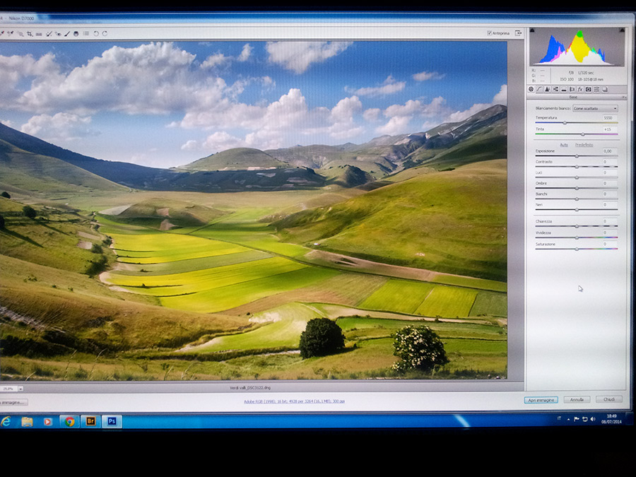The image size is (636, 477).
Task: Click the zoom percentage field
Action: click(8, 389)
